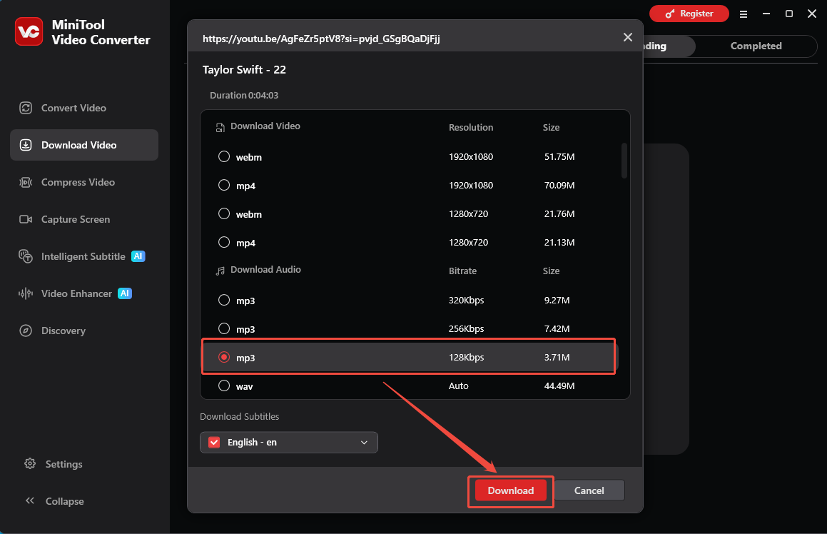The height and width of the screenshot is (534, 827).
Task: Click the 70.09M size value
Action: 559,185
